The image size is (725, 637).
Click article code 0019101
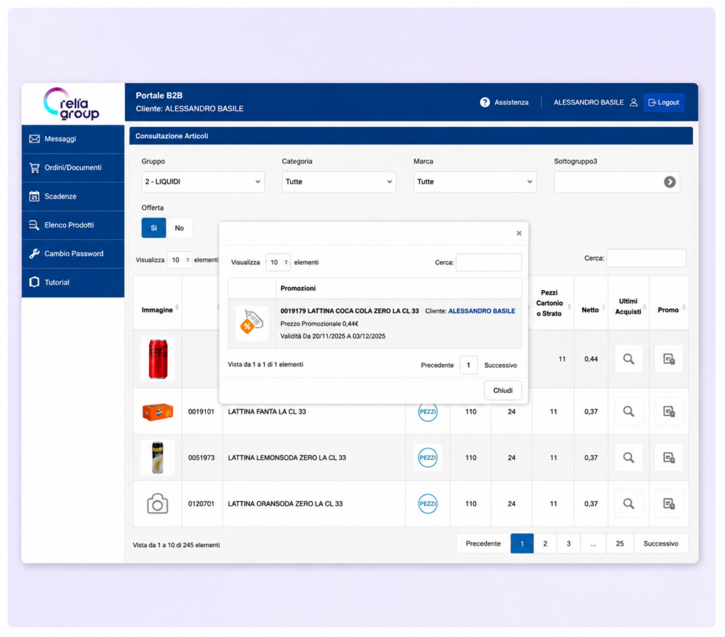tap(201, 412)
